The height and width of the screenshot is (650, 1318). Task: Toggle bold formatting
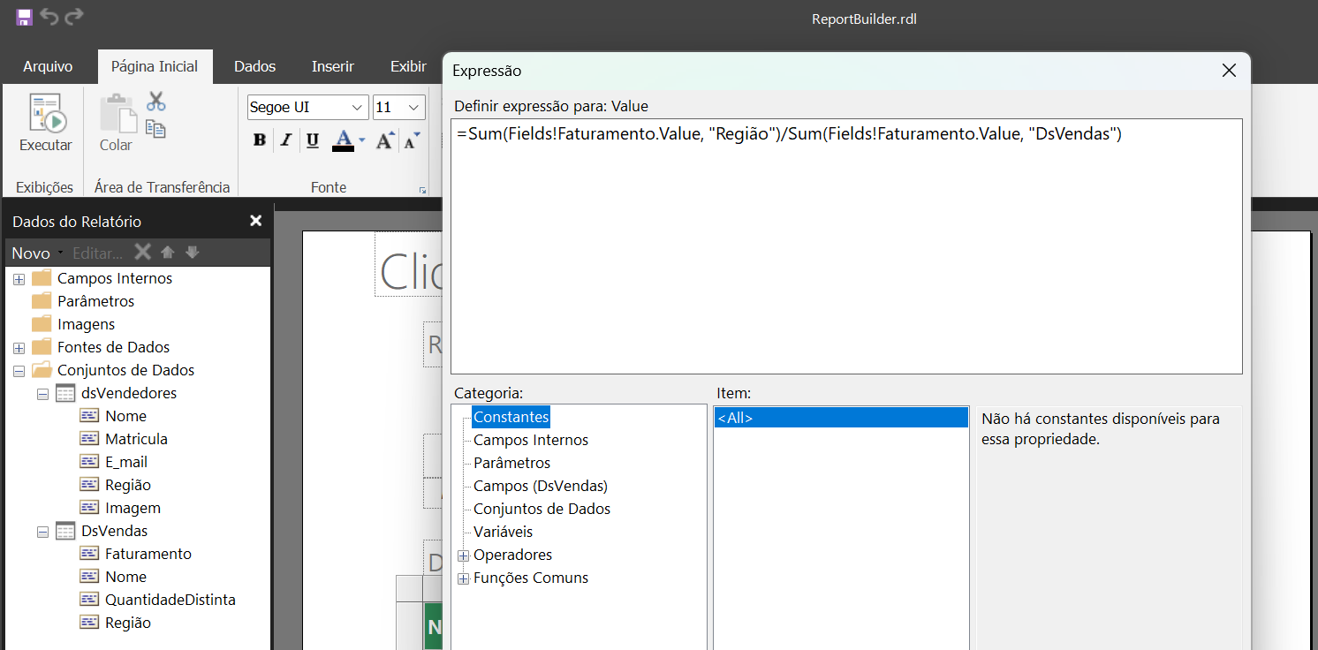pyautogui.click(x=260, y=140)
